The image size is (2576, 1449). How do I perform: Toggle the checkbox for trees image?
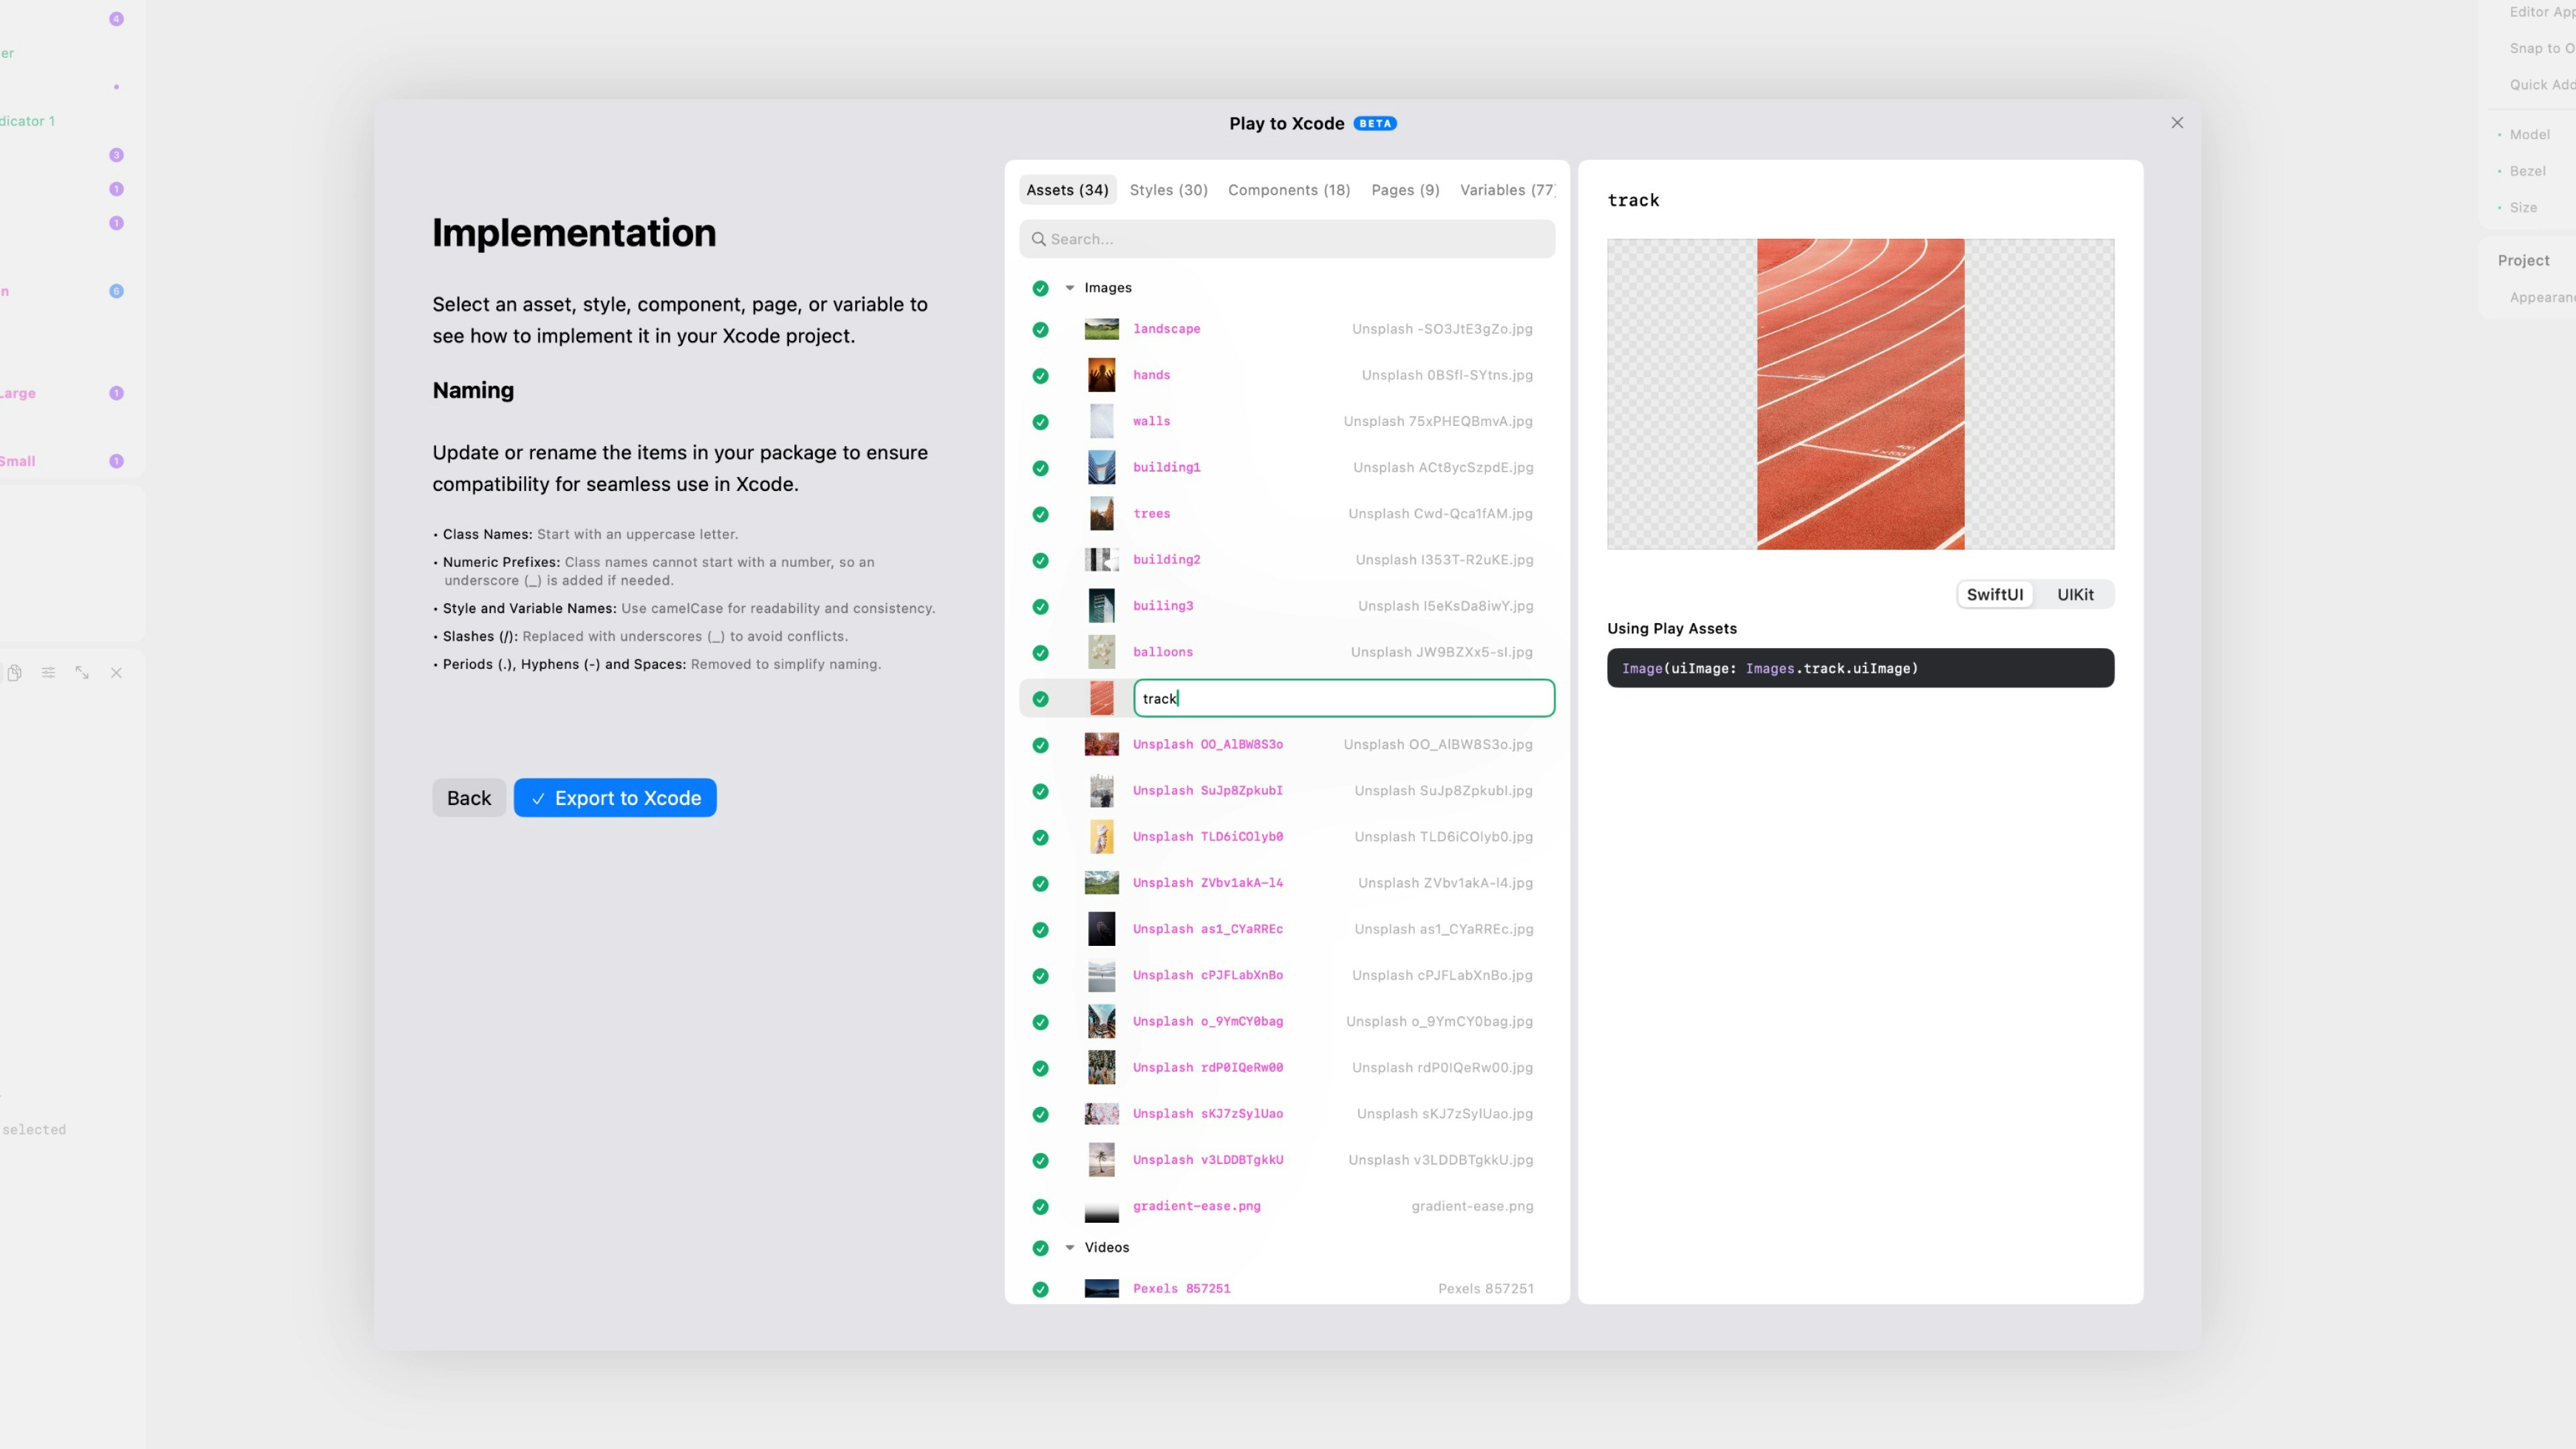point(1040,514)
